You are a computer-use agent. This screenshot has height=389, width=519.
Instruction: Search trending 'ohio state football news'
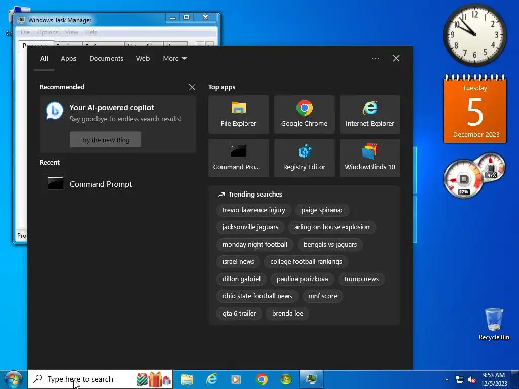click(257, 296)
